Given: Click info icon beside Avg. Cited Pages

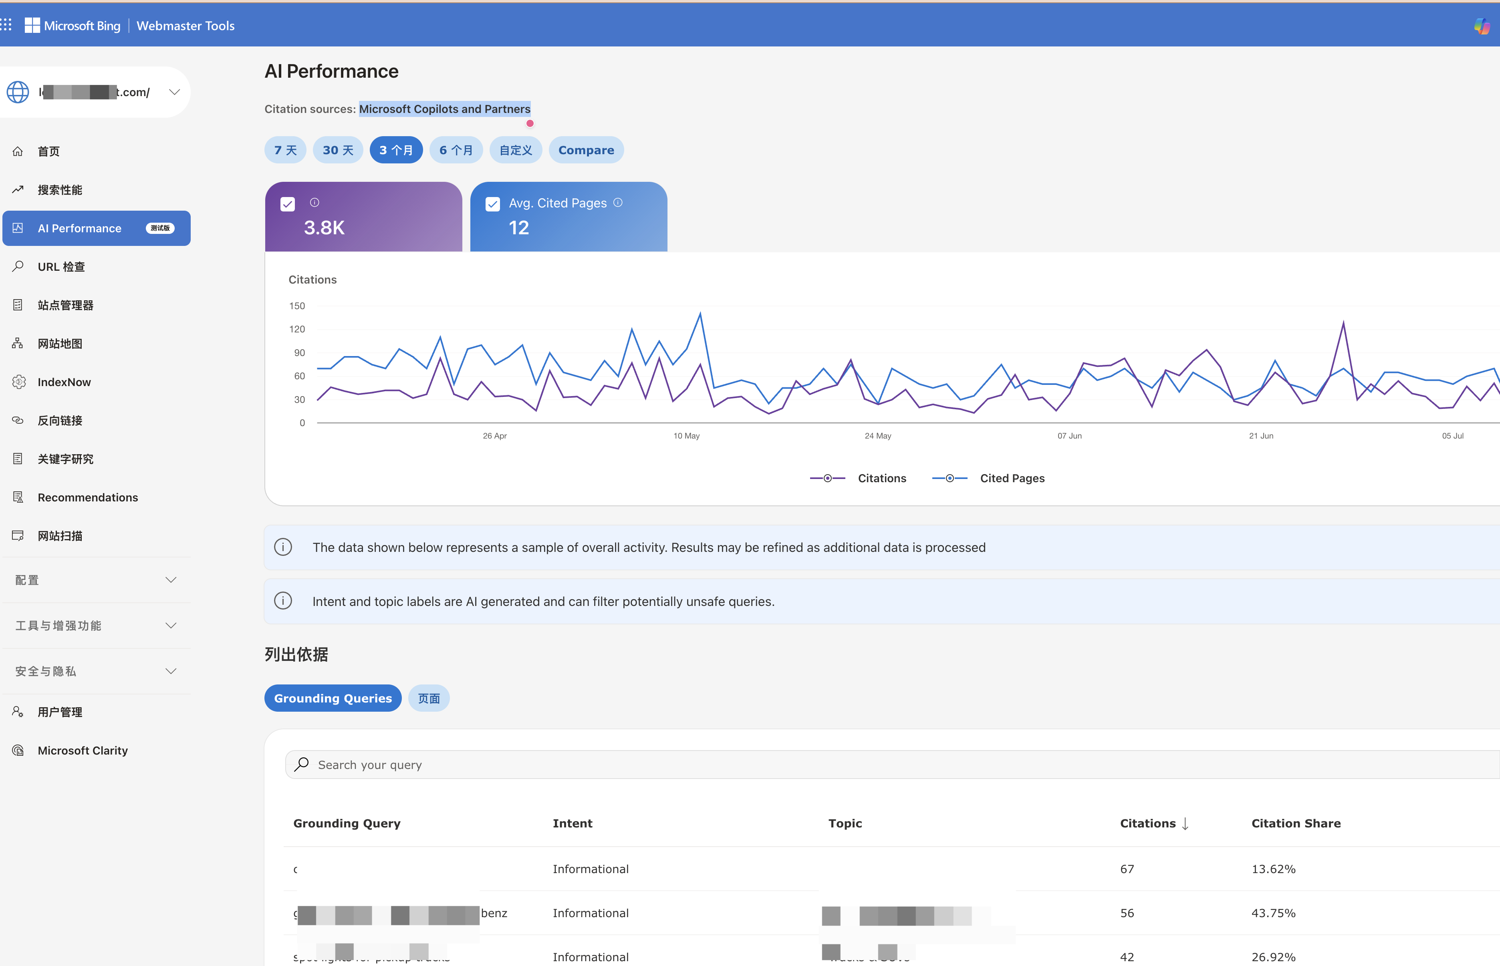Looking at the screenshot, I should tap(618, 203).
